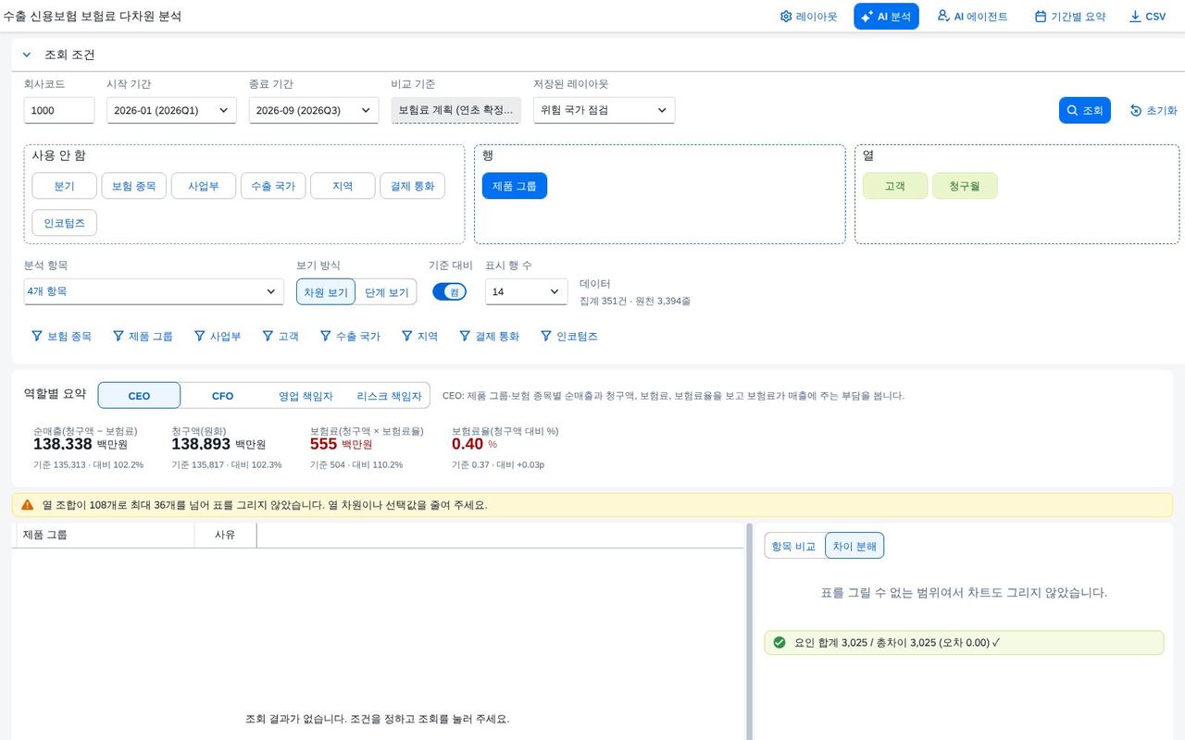This screenshot has width=1185, height=740.
Task: Select the CEO role tab
Action: [x=139, y=396]
